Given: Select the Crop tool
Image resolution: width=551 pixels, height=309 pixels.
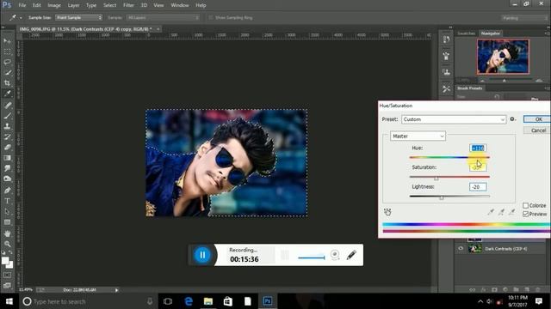Looking at the screenshot, I should [7, 83].
